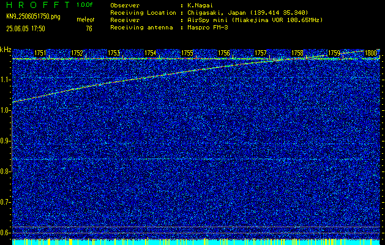Select the version label 1.00f
Image resolution: width=385 pixels, height=245 pixels.
coord(84,5)
